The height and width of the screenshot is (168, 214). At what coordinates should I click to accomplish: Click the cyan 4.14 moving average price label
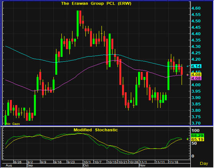tap(196, 67)
